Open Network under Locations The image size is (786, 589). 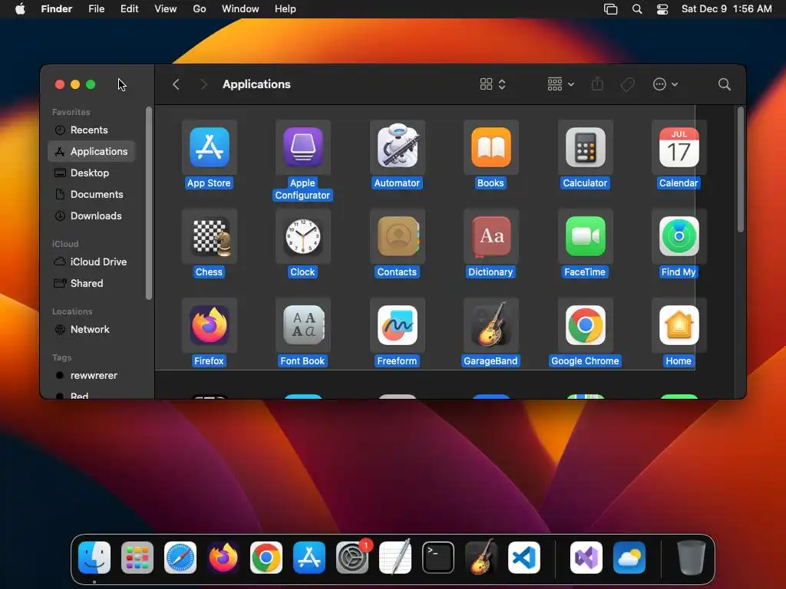91,330
